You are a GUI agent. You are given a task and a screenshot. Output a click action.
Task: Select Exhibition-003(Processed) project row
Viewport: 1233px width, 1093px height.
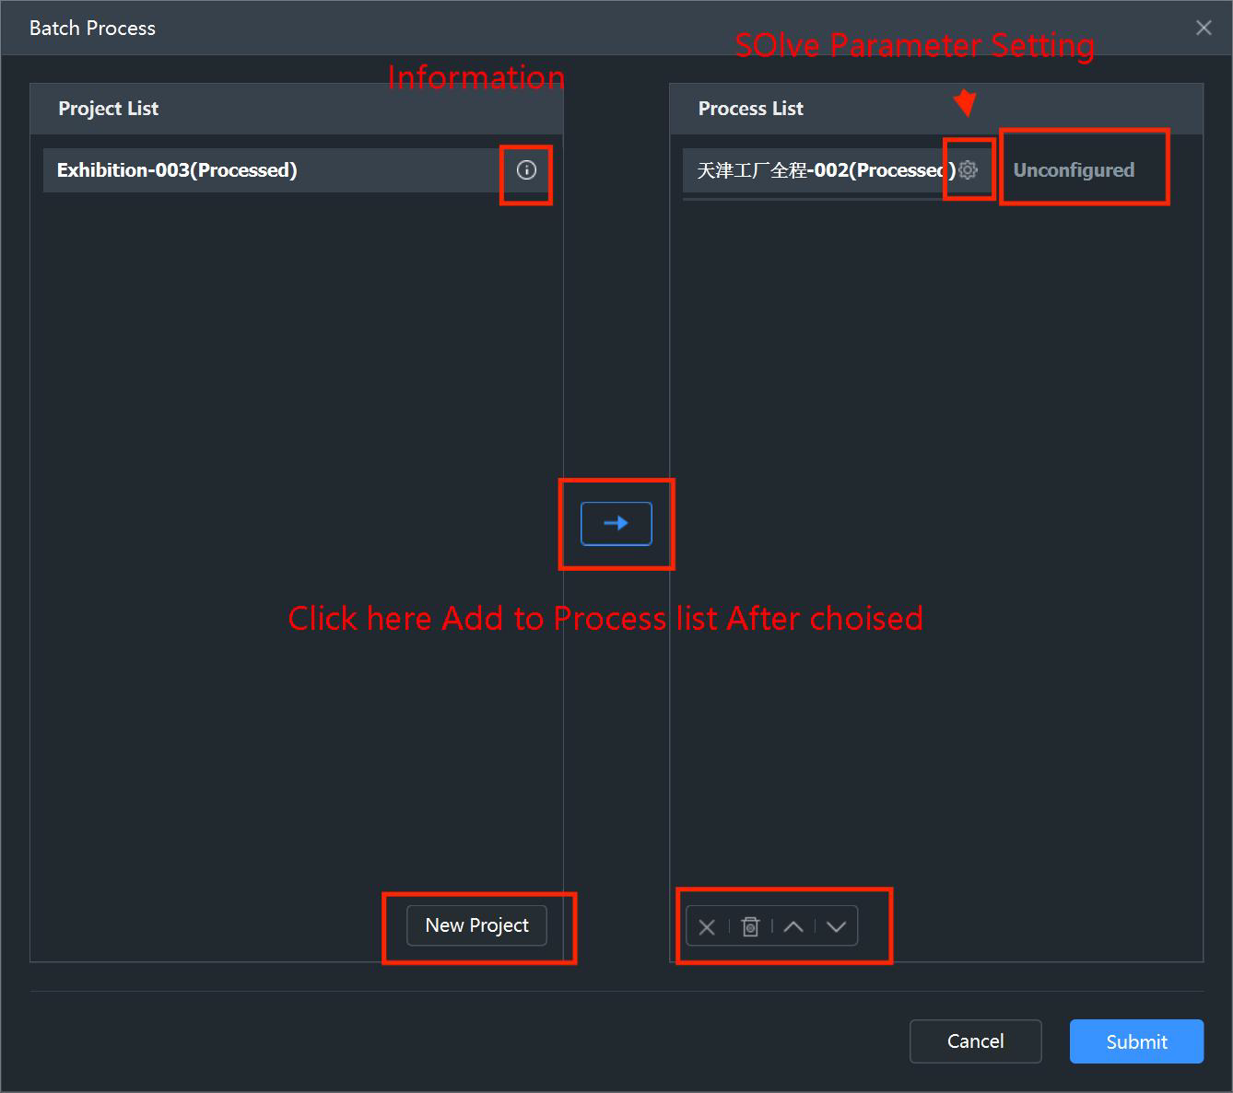click(x=297, y=170)
